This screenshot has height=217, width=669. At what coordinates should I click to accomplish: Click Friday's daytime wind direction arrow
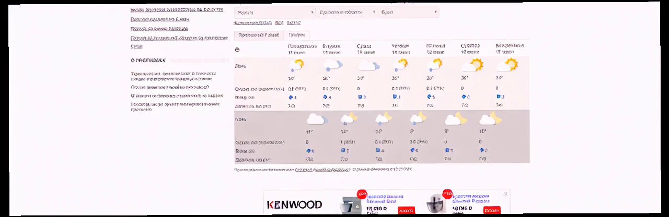point(430,97)
